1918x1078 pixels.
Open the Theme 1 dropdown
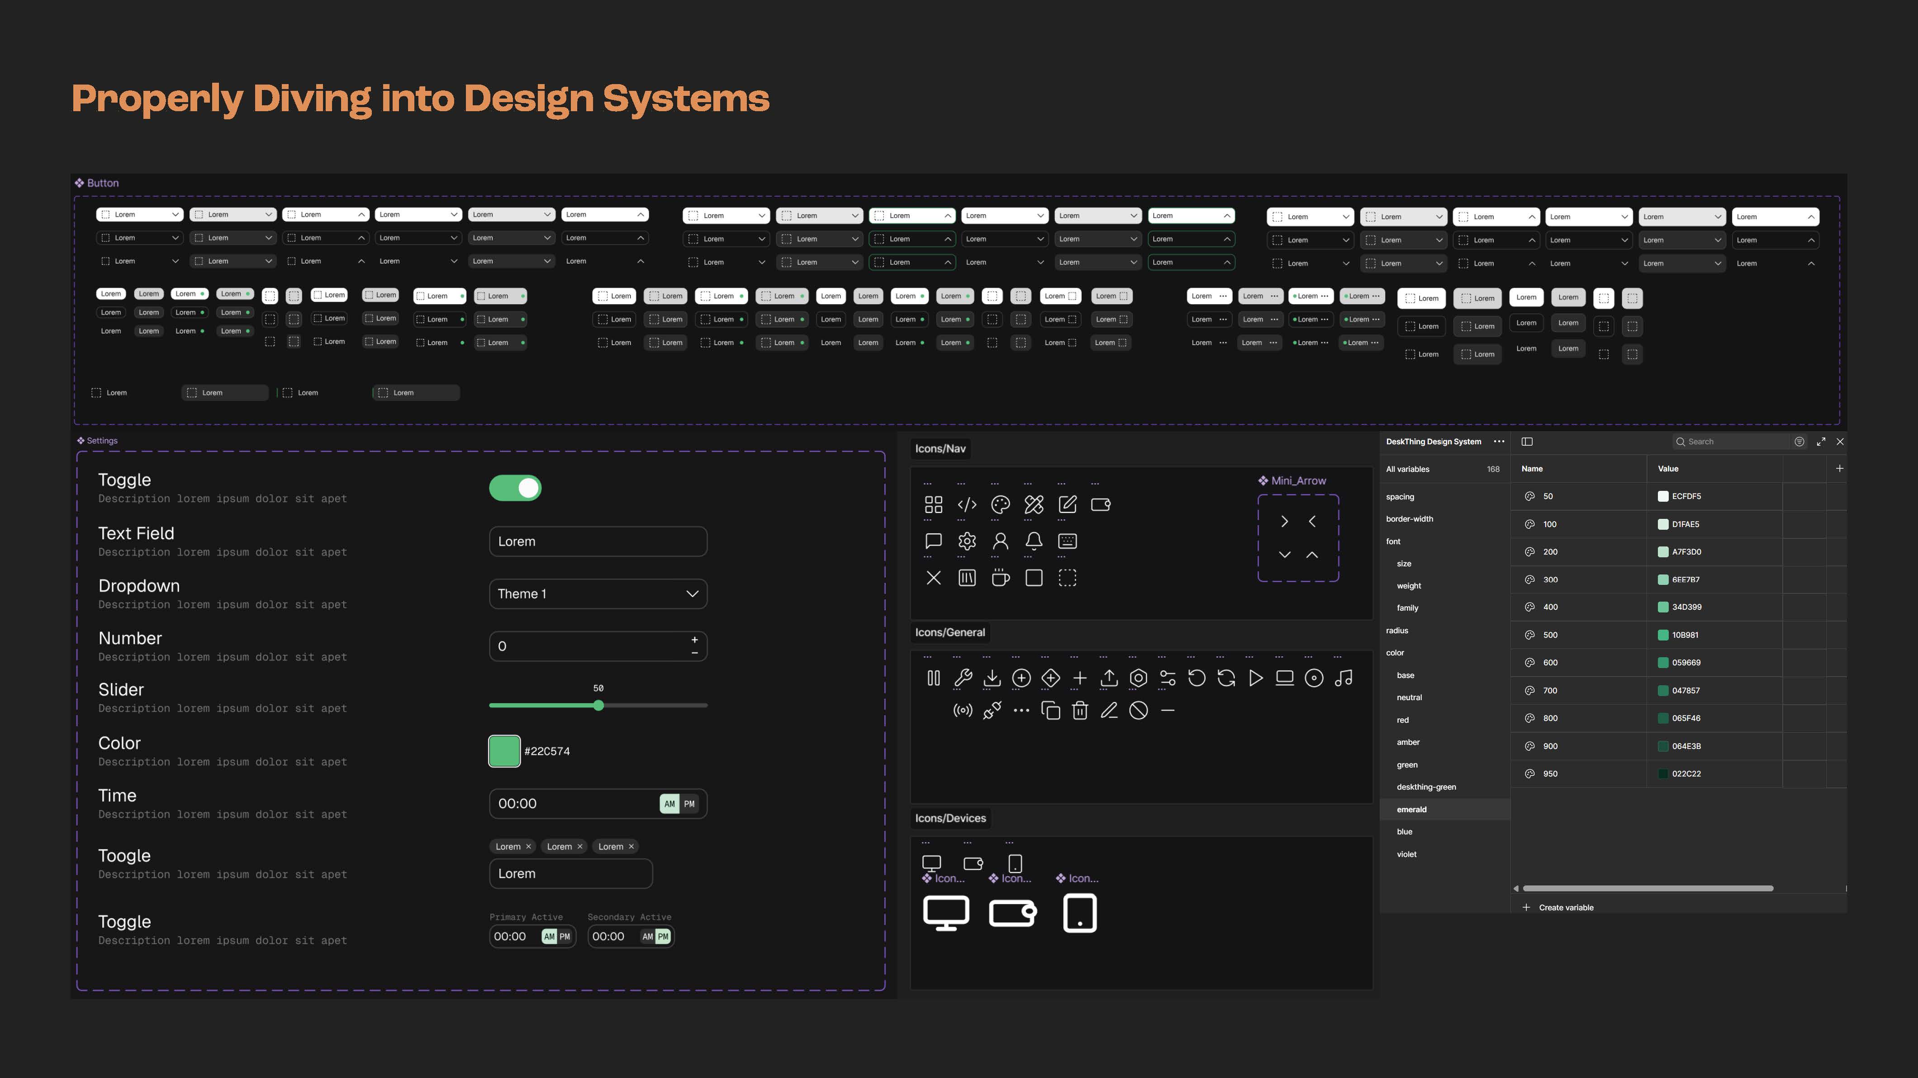598,593
